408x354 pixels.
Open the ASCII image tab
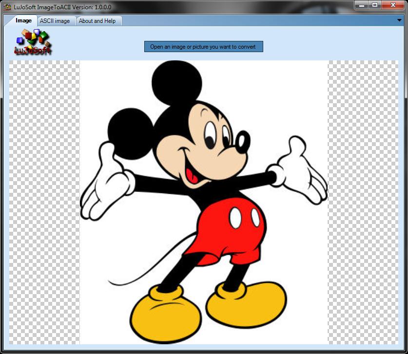[55, 21]
